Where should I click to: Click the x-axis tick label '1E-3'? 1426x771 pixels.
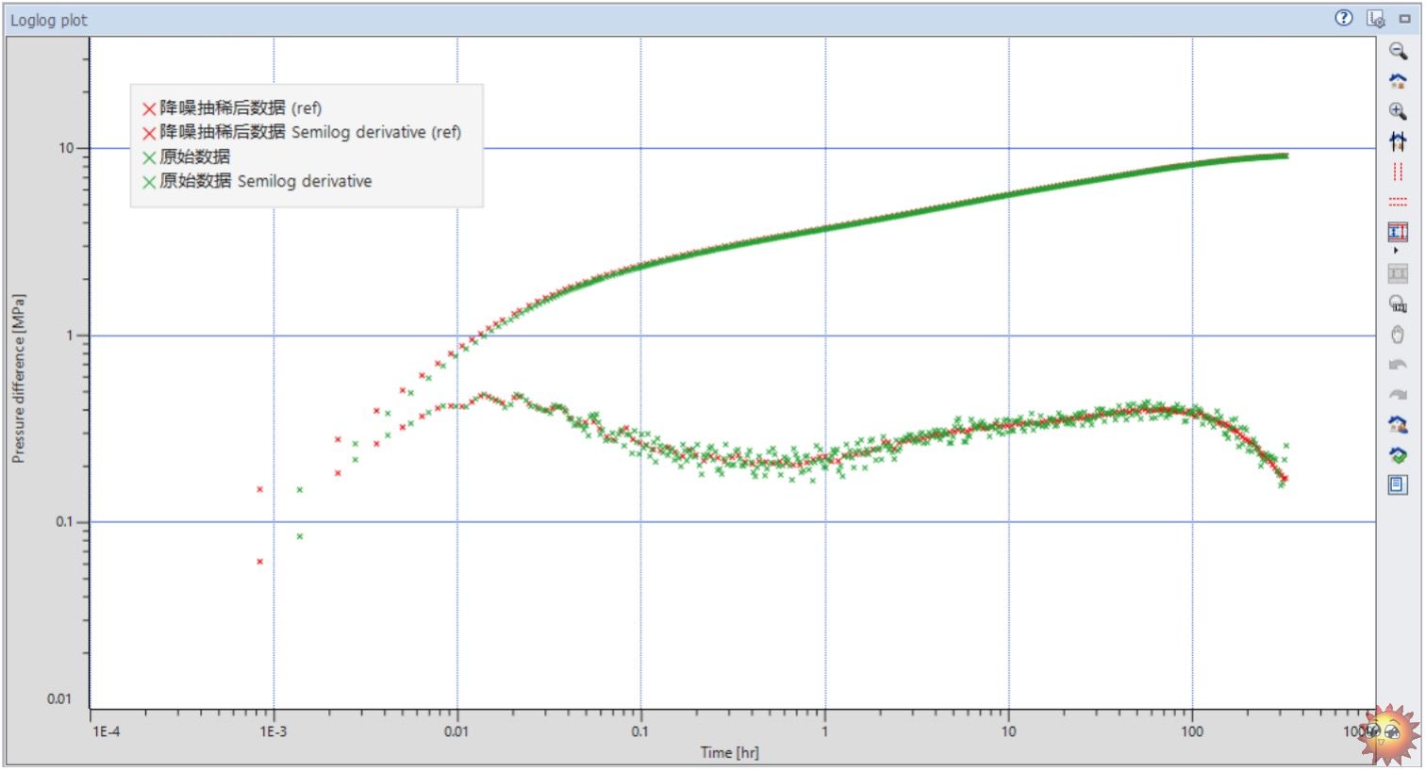click(x=274, y=731)
